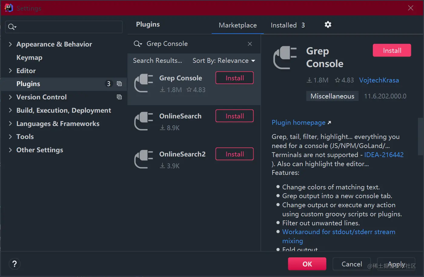Viewport: 424px width, 277px height.
Task: Click the plugin description scrollbar
Action: [421, 137]
